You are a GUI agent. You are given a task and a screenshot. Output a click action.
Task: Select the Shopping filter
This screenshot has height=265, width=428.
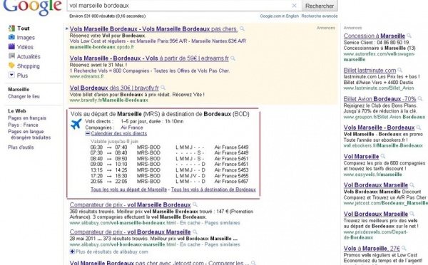(28, 66)
